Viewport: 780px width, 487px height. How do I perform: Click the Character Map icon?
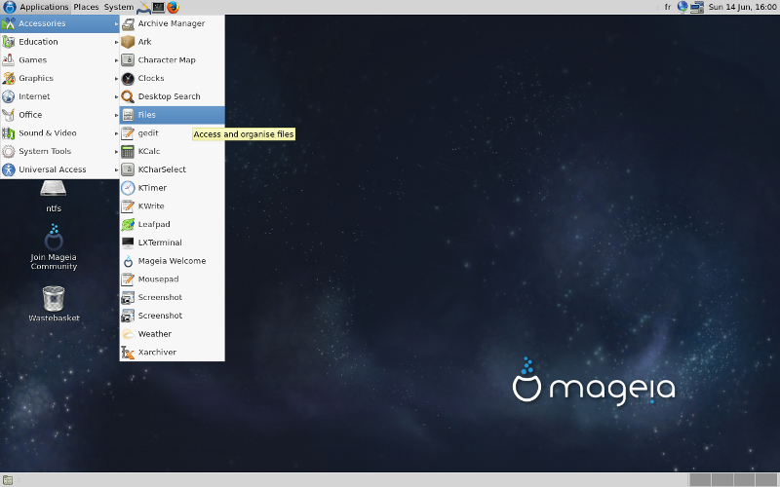(128, 60)
